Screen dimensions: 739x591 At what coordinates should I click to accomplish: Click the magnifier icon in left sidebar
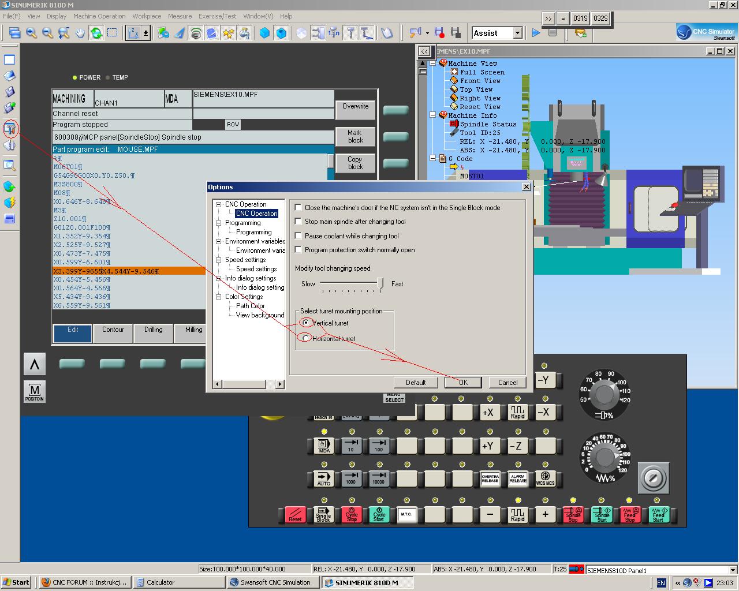click(9, 166)
